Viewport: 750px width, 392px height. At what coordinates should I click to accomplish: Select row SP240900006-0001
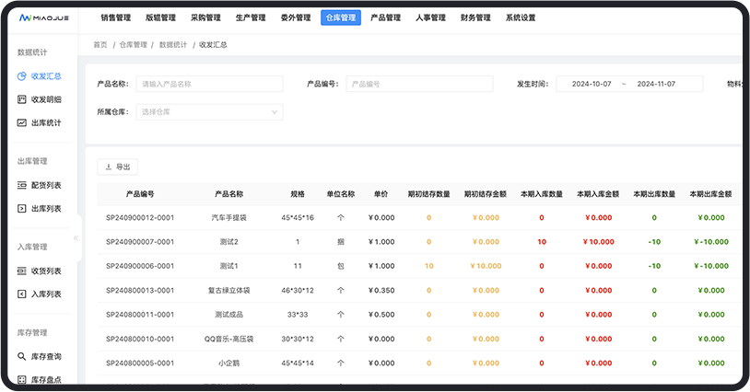coord(419,266)
